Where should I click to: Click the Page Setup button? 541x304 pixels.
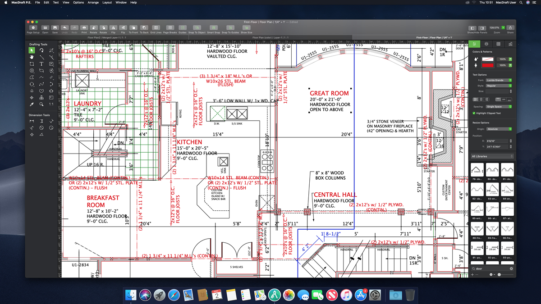click(33, 27)
